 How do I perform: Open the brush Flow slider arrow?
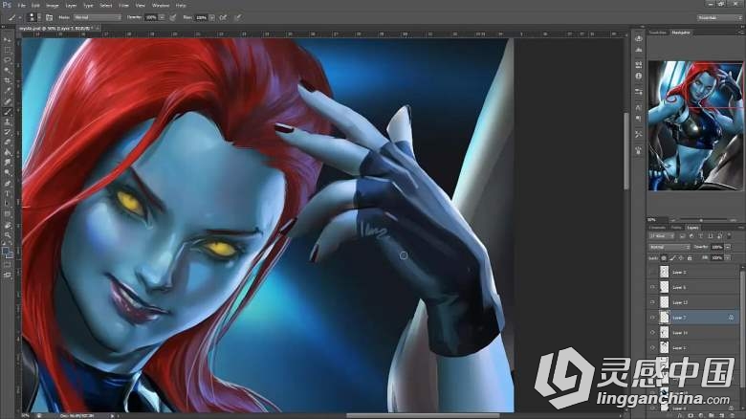point(212,17)
